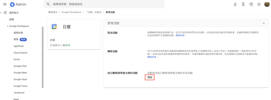
Task: Click 開啟 under 由已刪除使用者主辦的活動
Action: 150,77
